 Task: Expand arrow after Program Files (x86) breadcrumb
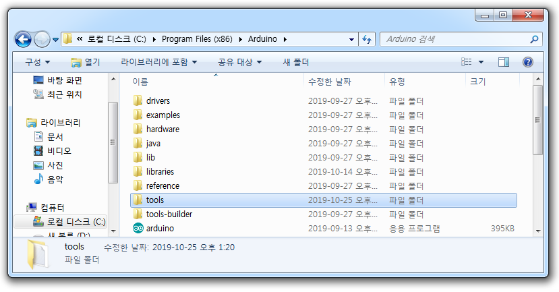pos(240,39)
